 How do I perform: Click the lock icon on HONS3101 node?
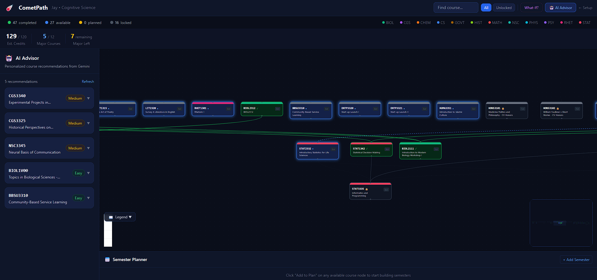click(x=503, y=108)
